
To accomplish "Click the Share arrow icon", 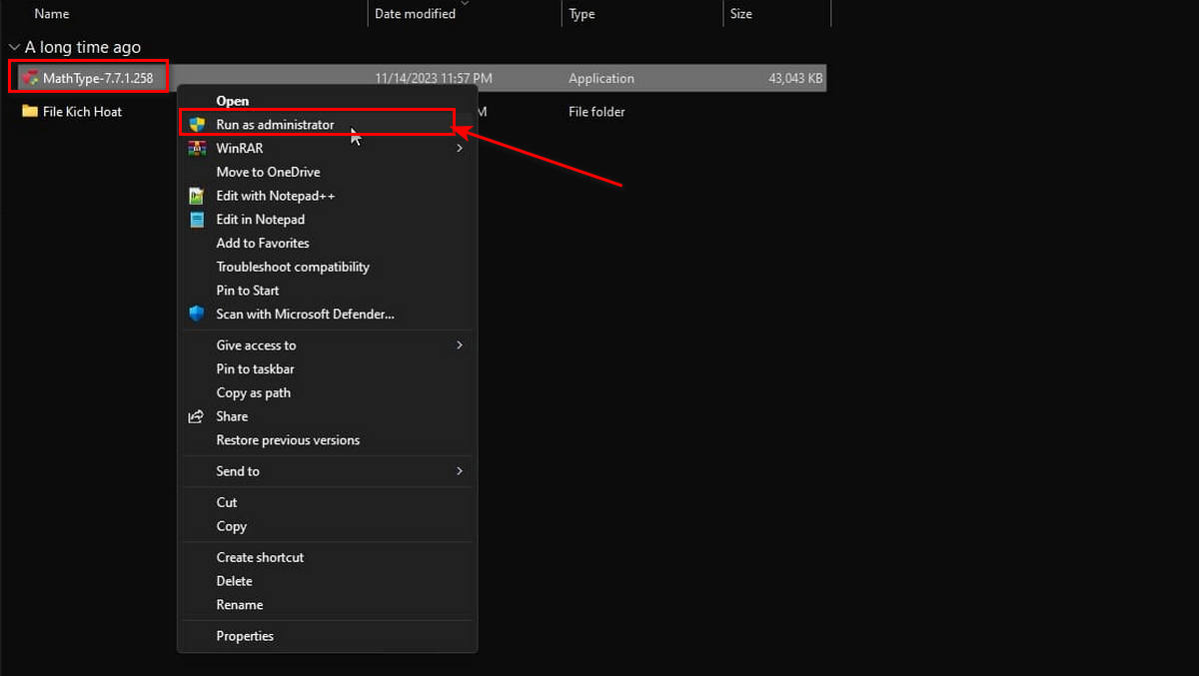I will [197, 416].
